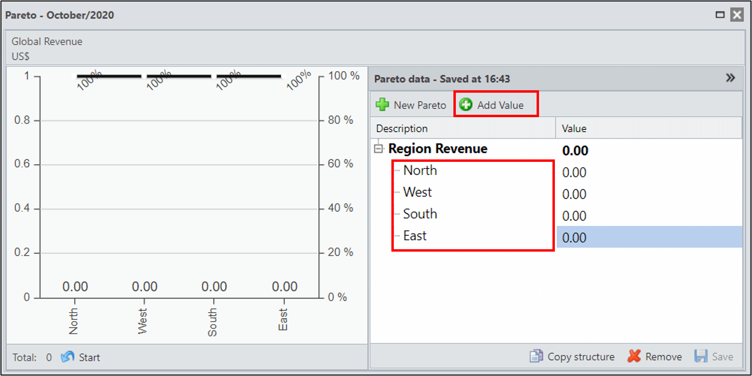The image size is (752, 376).
Task: Click the Description column header
Action: click(463, 129)
